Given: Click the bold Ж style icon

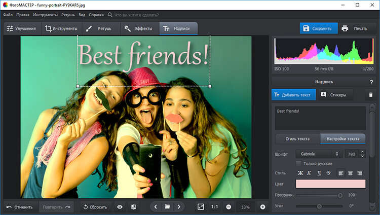Looking at the screenshot, I should [x=300, y=173].
